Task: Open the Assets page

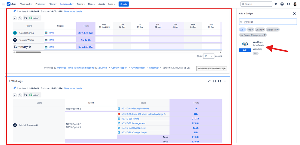Action: (102, 4)
